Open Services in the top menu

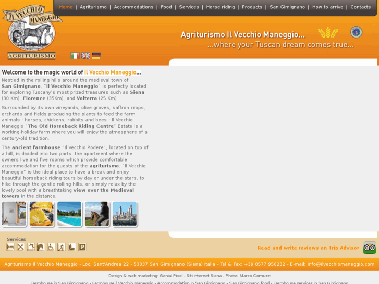[x=189, y=7]
